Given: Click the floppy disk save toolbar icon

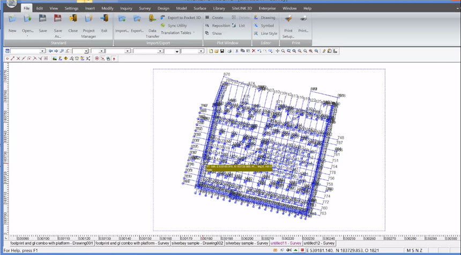Looking at the screenshot, I should tap(222, 51).
